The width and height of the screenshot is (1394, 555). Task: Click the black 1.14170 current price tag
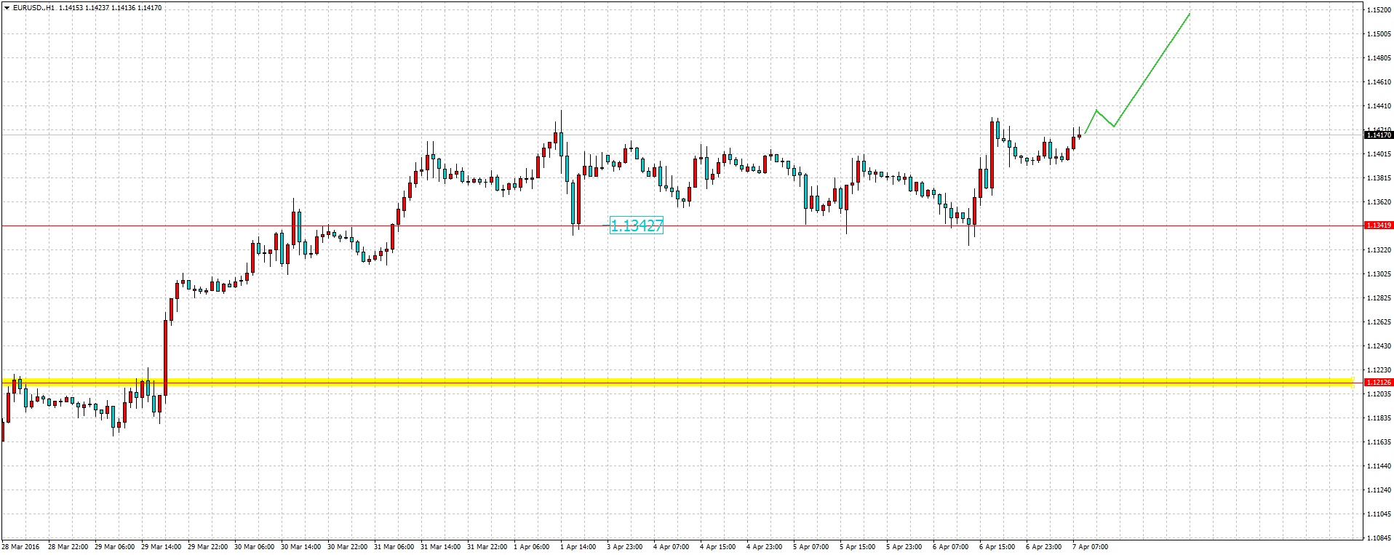point(1378,135)
